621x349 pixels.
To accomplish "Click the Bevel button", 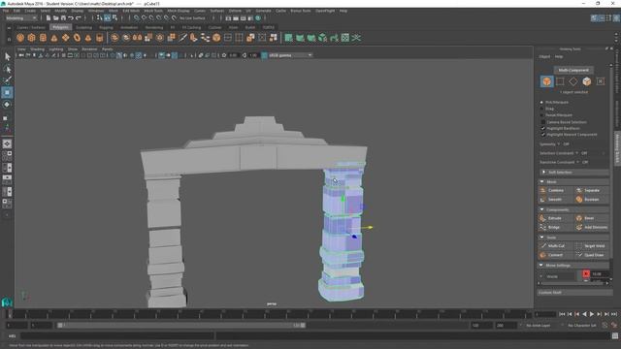I will pyautogui.click(x=592, y=218).
